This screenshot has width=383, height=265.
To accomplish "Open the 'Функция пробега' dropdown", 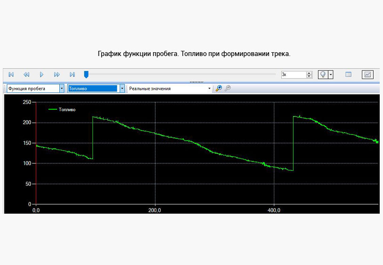I will [62, 88].
